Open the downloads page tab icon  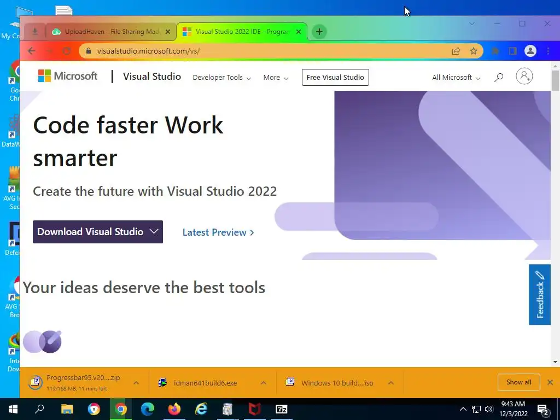tap(35, 32)
